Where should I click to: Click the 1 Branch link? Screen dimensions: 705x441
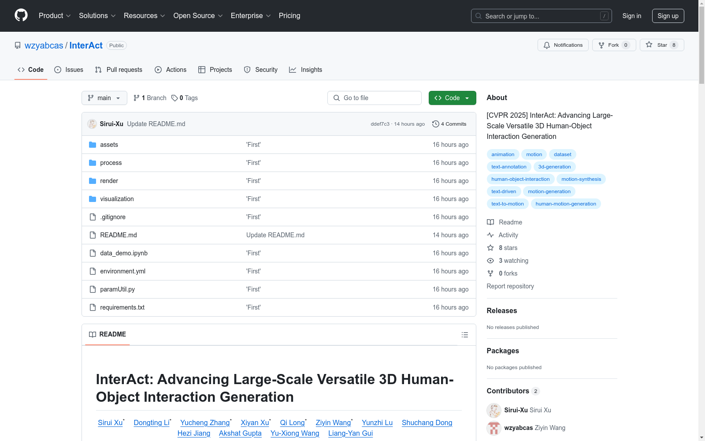click(x=150, y=98)
